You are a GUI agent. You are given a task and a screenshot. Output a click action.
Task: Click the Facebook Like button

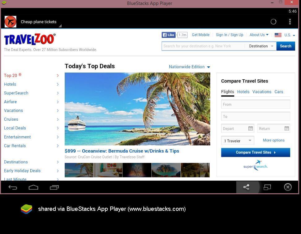(168, 35)
